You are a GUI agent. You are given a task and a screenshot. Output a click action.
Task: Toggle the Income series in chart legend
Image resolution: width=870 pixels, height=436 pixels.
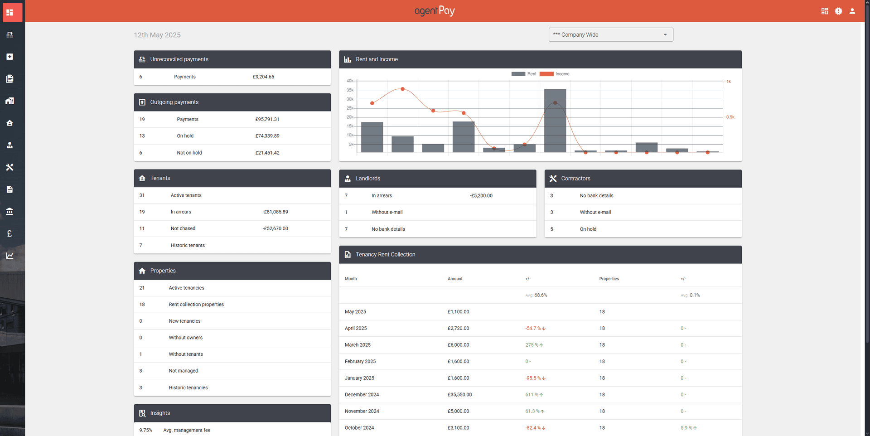click(x=555, y=73)
